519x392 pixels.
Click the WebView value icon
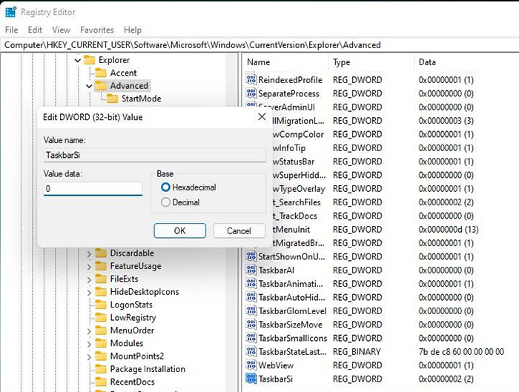(x=251, y=365)
